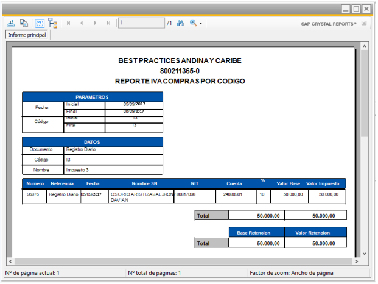Close the current view with the toolbar X
The width and height of the screenshot is (378, 284).
click(x=363, y=23)
